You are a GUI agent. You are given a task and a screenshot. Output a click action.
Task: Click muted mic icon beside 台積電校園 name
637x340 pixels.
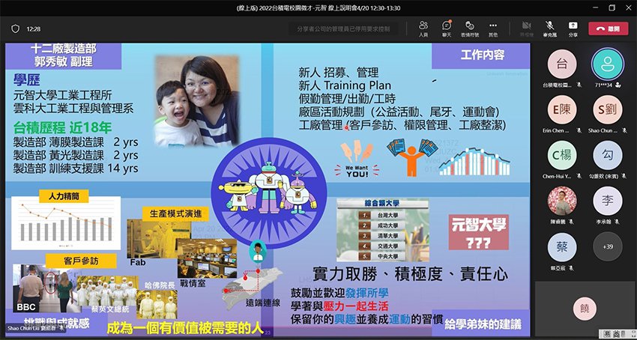point(579,85)
